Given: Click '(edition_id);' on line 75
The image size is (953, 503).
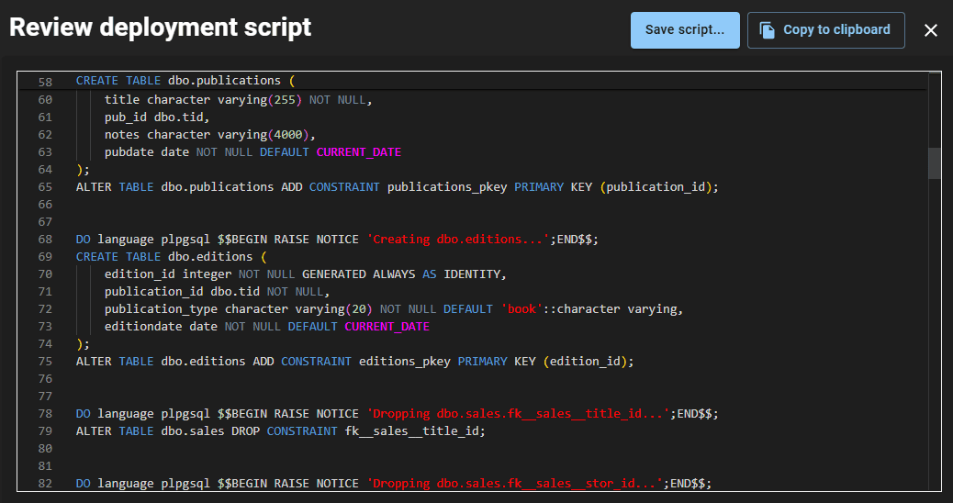Looking at the screenshot, I should [x=589, y=362].
